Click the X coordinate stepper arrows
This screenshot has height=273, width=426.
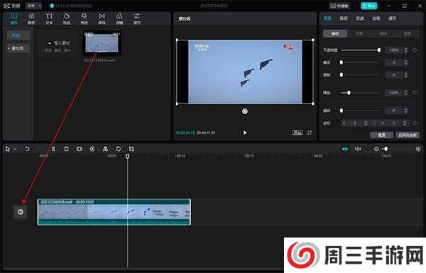[x=366, y=123]
